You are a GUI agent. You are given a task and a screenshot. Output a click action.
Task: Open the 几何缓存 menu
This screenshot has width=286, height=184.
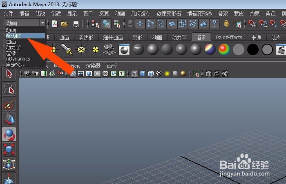click(x=141, y=13)
